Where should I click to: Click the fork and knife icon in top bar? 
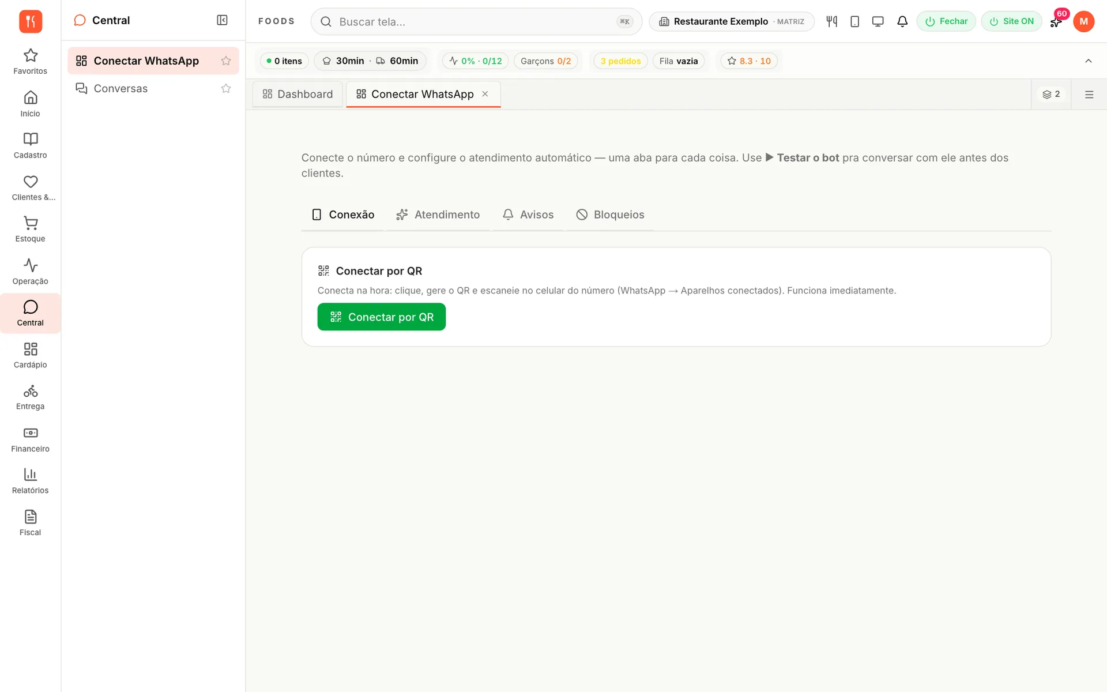click(831, 21)
